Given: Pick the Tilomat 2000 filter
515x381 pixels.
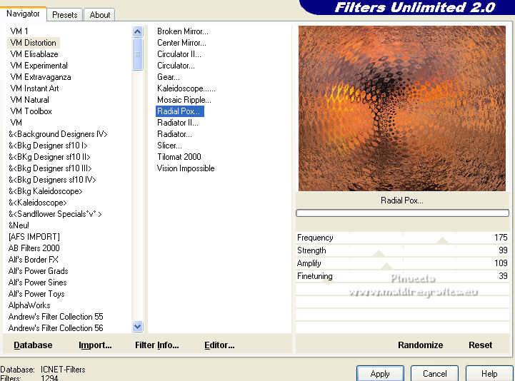Looking at the screenshot, I should tap(179, 157).
